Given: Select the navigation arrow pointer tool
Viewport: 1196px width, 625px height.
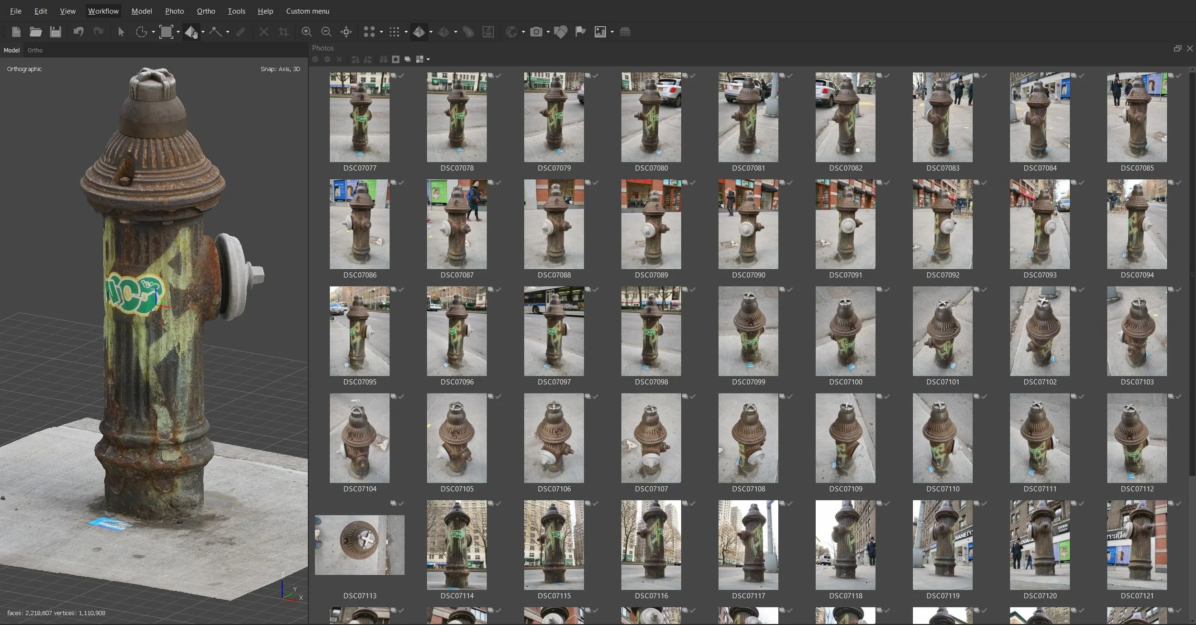Looking at the screenshot, I should [x=121, y=32].
